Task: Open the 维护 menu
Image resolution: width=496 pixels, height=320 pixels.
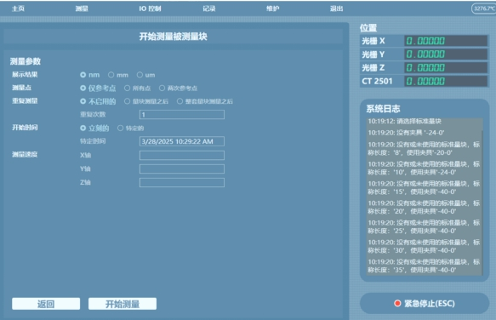Action: click(273, 9)
